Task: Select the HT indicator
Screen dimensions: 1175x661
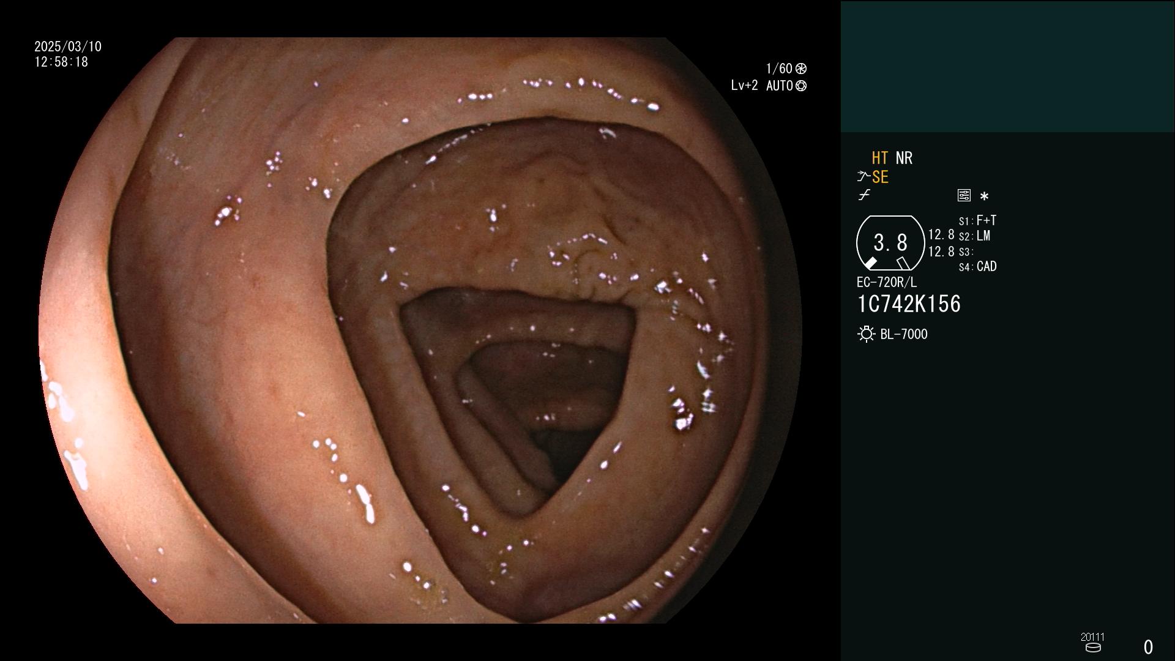Action: pos(879,158)
